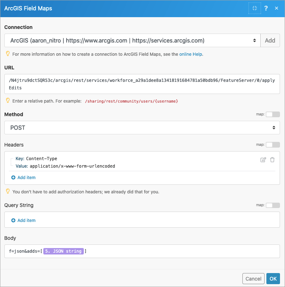
Task: Click Add item under Headers
Action: pyautogui.click(x=23, y=177)
